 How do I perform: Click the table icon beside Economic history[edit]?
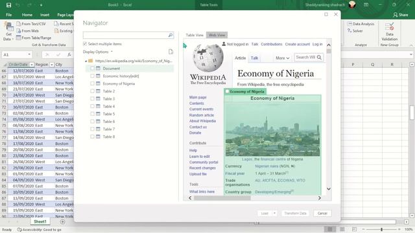tap(98, 76)
